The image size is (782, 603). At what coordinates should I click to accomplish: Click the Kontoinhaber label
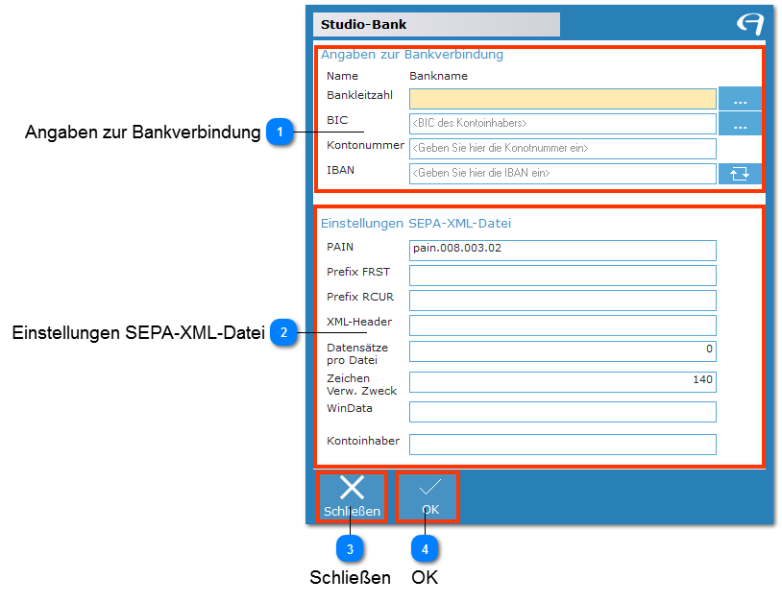363,441
